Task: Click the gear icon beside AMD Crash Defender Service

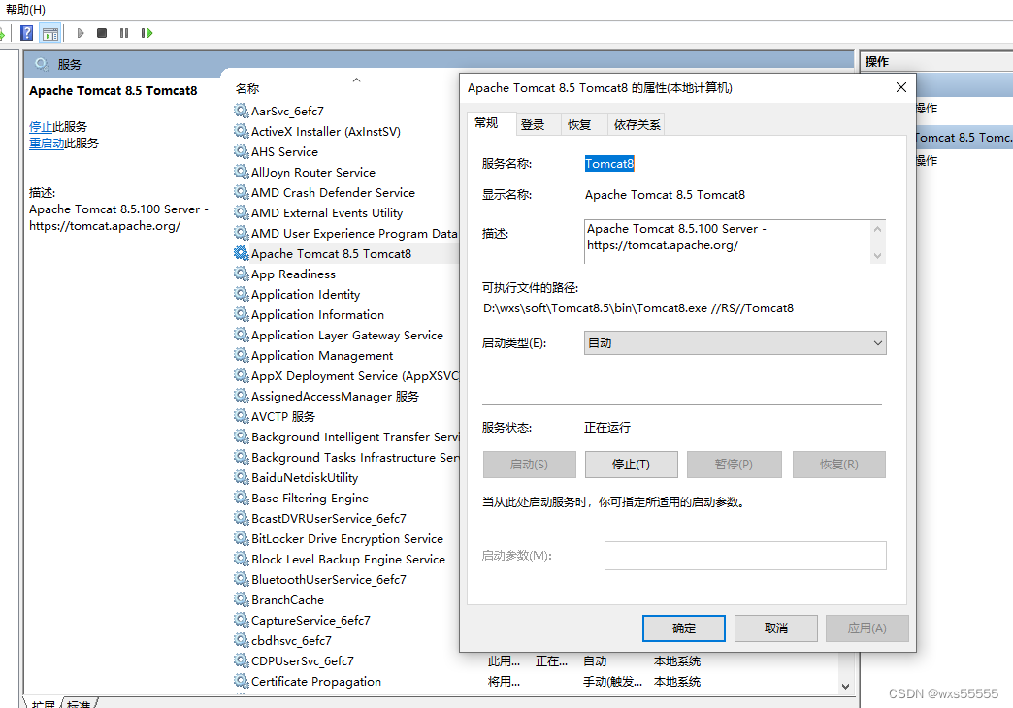Action: [241, 192]
